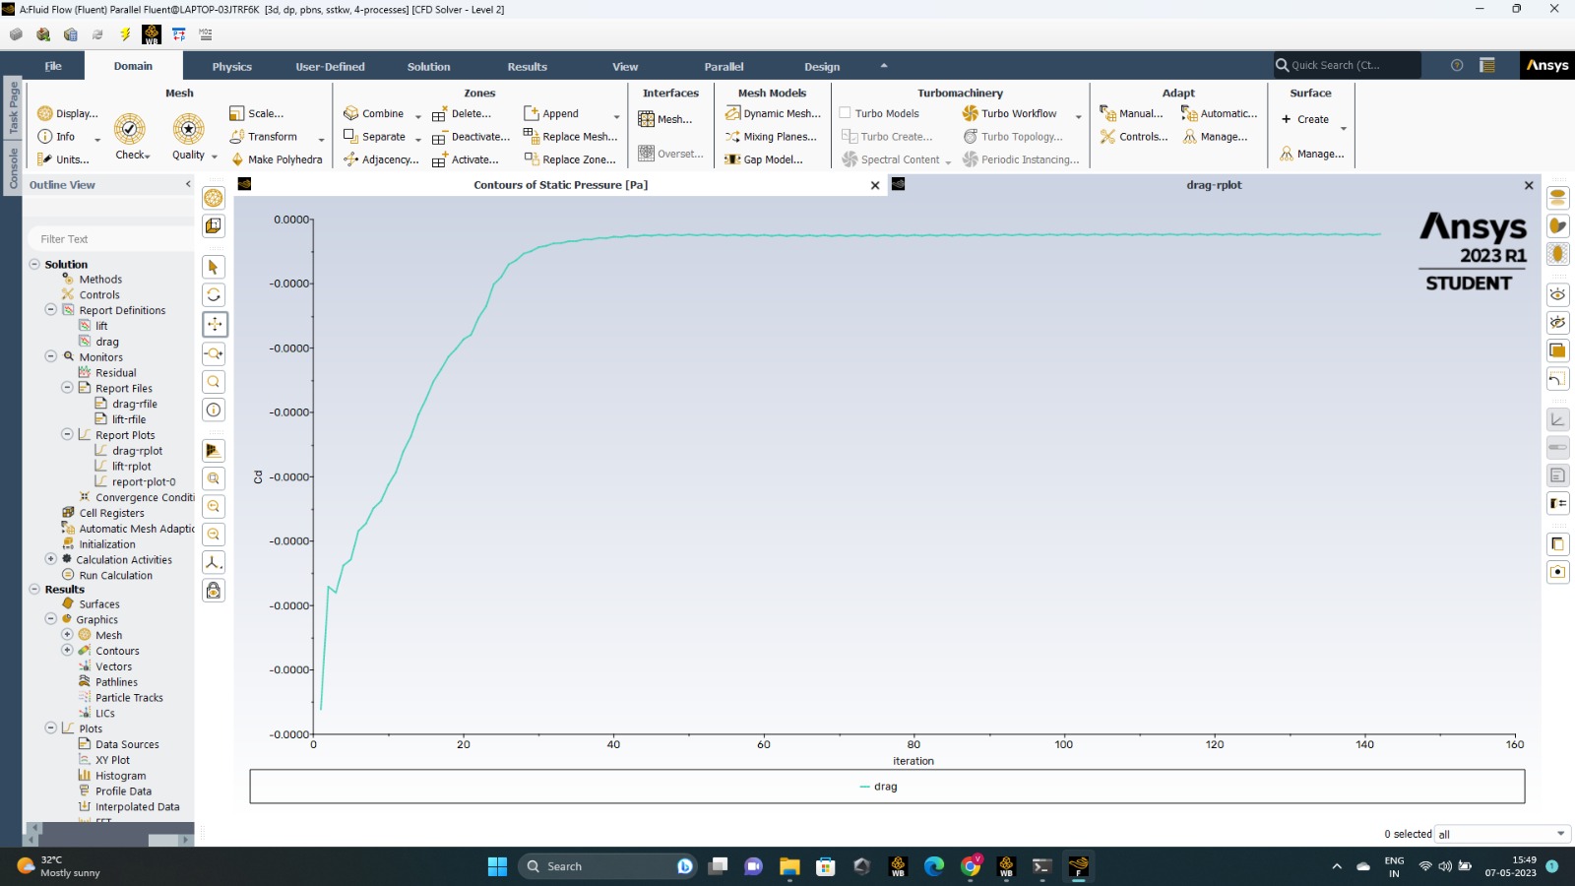Click the Check mesh icon
The height and width of the screenshot is (886, 1575).
tap(130, 136)
